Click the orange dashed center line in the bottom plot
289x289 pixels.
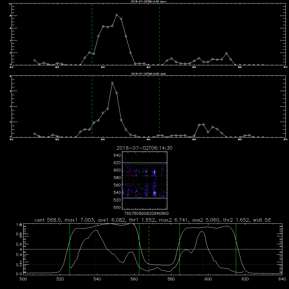(x=149, y=249)
